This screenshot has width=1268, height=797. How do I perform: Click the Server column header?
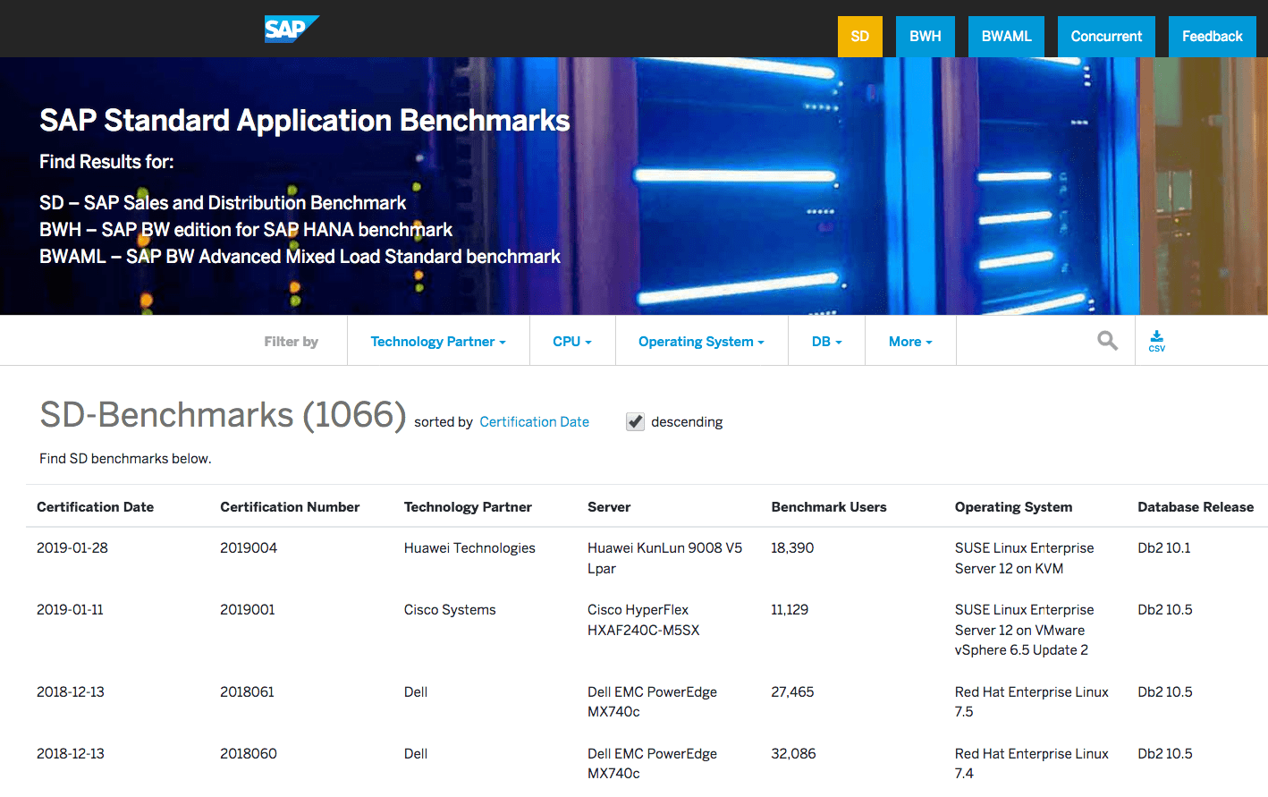click(x=609, y=507)
